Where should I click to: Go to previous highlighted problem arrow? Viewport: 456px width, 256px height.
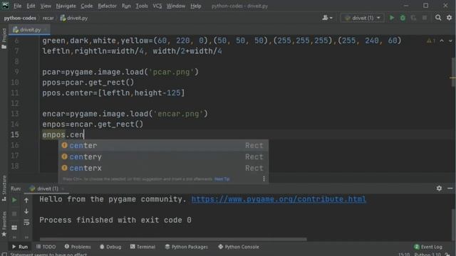coord(442,41)
